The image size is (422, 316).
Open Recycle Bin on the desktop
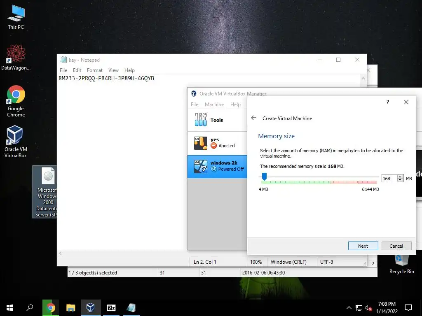click(x=401, y=265)
